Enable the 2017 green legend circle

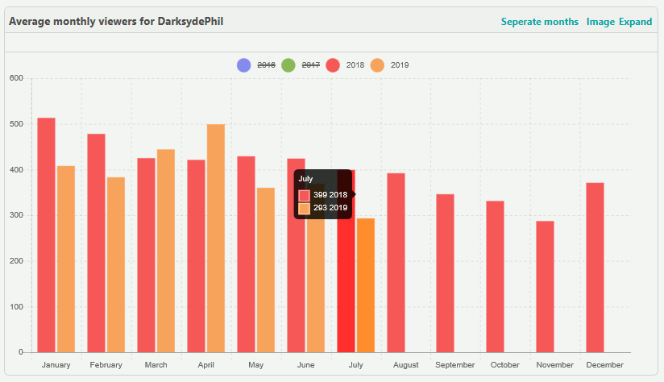288,65
